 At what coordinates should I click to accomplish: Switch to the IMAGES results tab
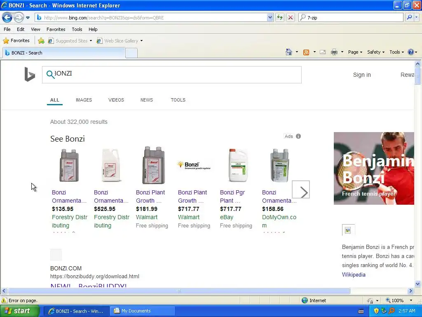pos(84,100)
